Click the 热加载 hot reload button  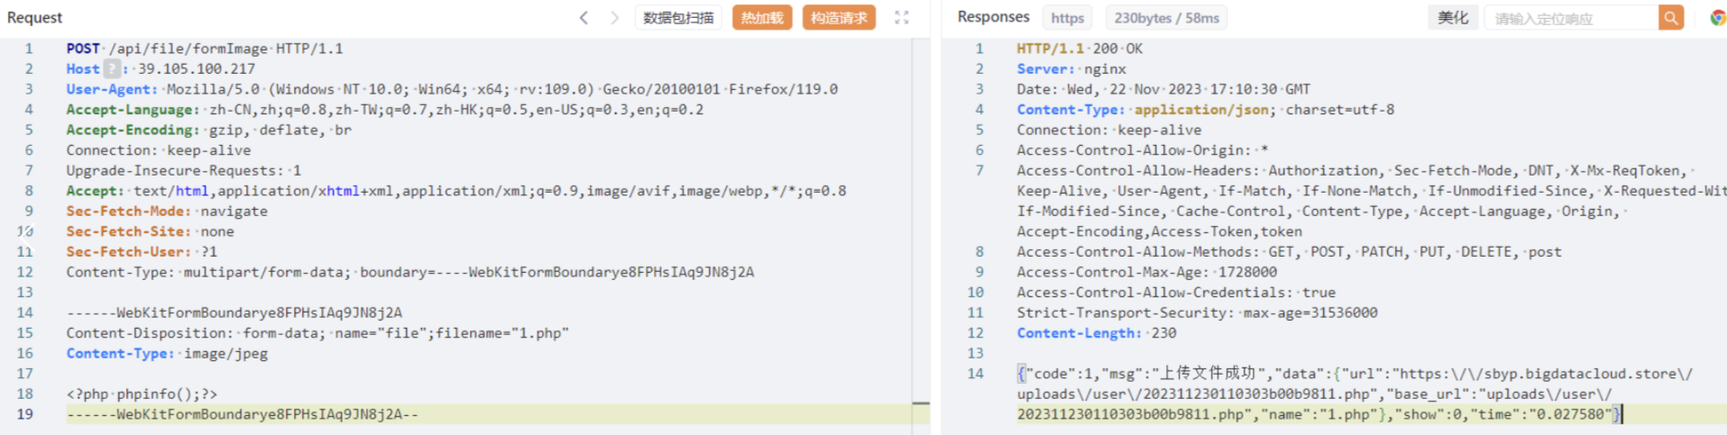[762, 17]
